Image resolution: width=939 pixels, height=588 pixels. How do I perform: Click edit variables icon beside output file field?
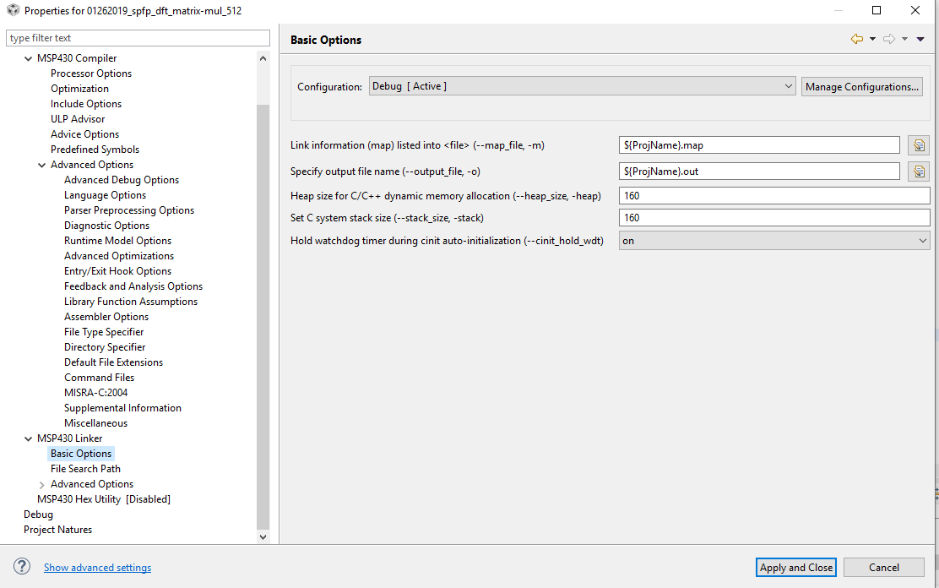918,171
